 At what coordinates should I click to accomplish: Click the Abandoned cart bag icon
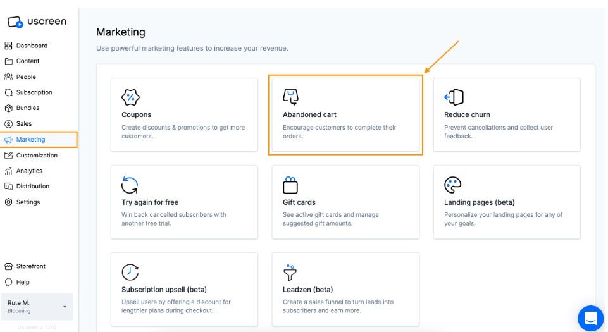point(291,97)
